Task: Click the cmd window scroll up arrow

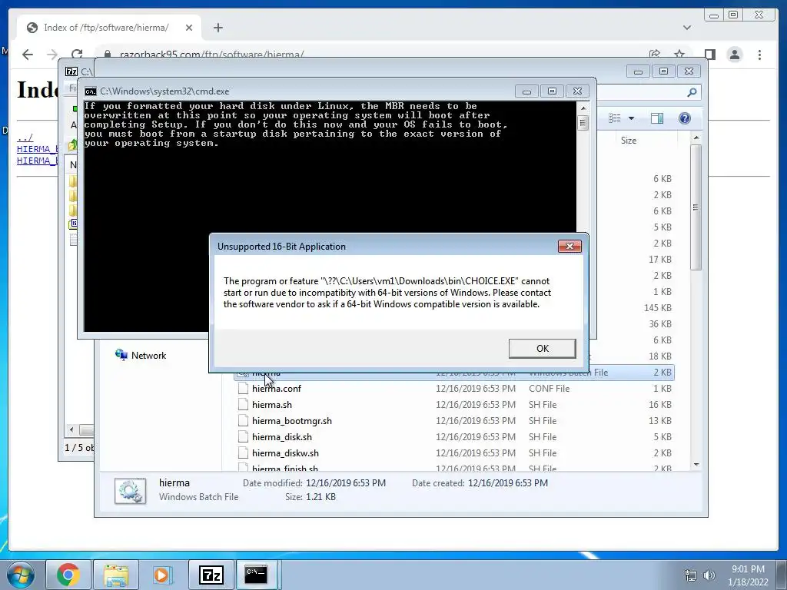Action: click(583, 108)
